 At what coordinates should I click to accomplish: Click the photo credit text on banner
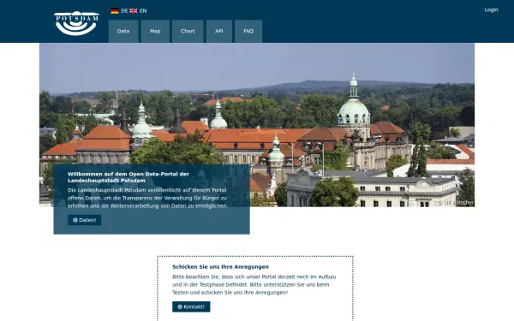click(456, 203)
